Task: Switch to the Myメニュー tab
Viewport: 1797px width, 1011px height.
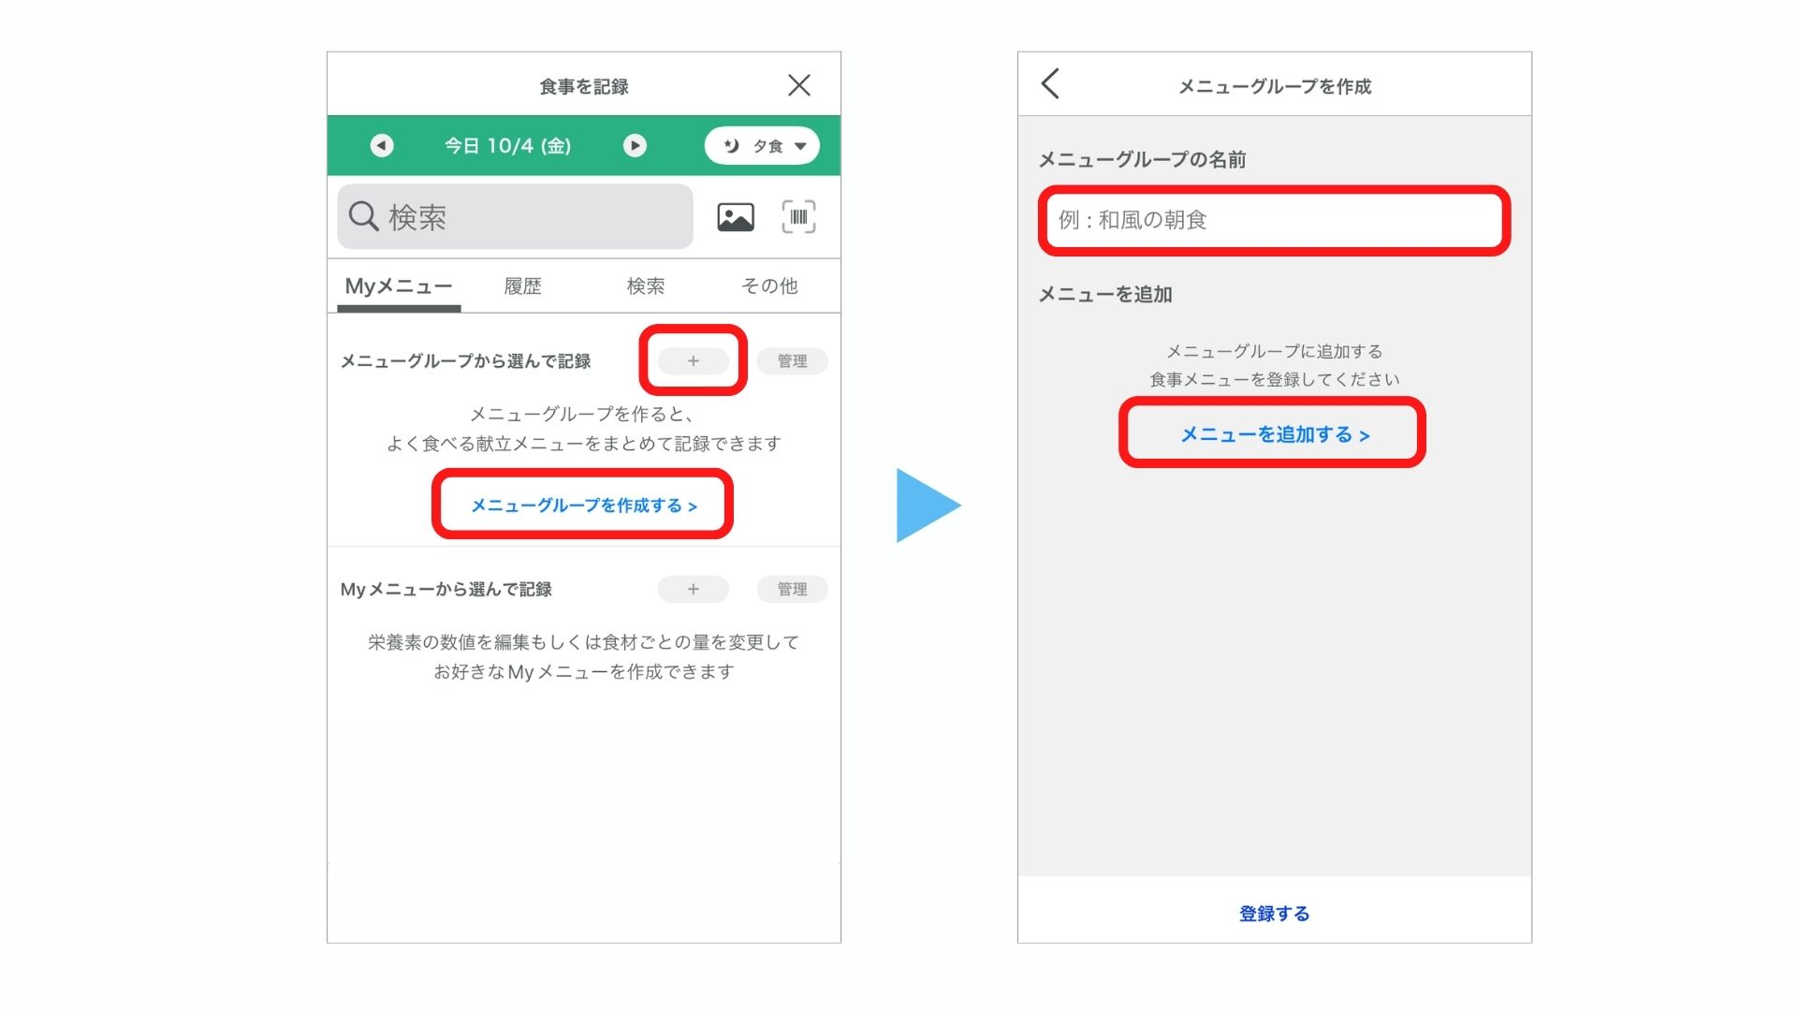Action: coord(399,286)
